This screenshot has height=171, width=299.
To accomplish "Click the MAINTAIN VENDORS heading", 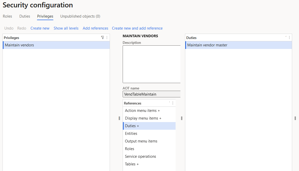I will [140, 36].
